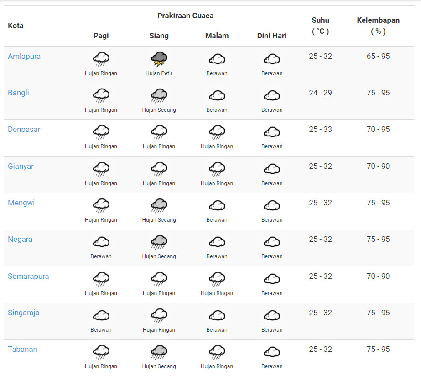The width and height of the screenshot is (421, 376).
Task: Click Amlapura Pagi Hujan Ringan icon
Action: 101,59
